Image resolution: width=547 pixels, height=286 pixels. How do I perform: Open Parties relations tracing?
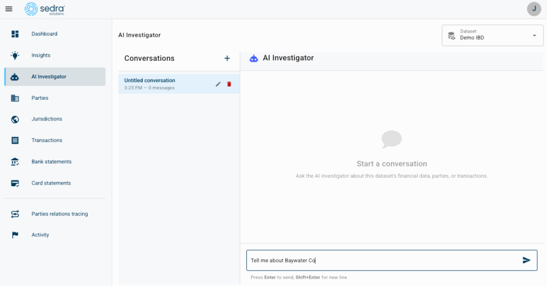pos(59,214)
